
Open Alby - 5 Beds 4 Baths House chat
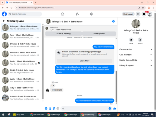pyautogui.click(x=21, y=89)
